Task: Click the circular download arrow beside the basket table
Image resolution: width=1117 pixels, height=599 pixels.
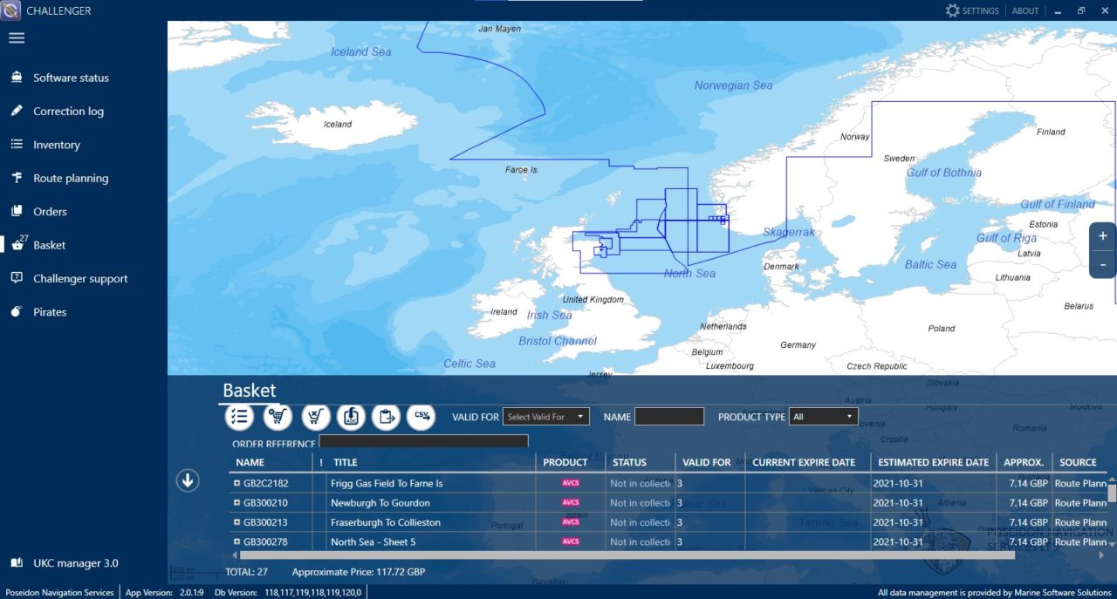Action: click(187, 480)
